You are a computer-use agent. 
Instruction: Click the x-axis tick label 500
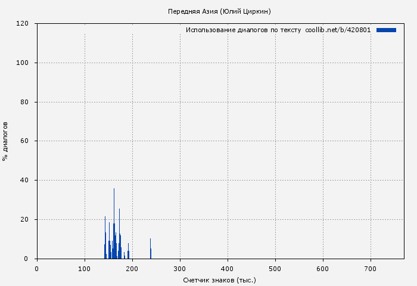point(275,269)
